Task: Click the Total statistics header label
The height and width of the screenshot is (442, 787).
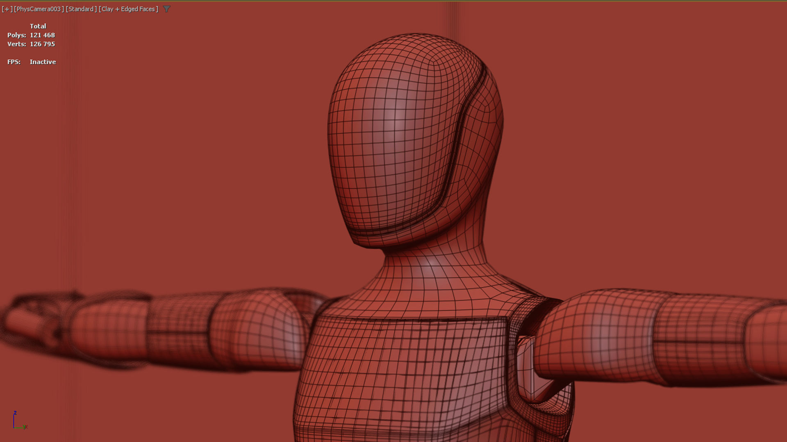Action: tap(38, 26)
